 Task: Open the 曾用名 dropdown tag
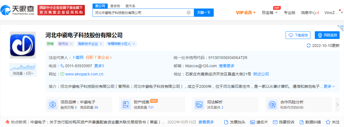point(66,44)
